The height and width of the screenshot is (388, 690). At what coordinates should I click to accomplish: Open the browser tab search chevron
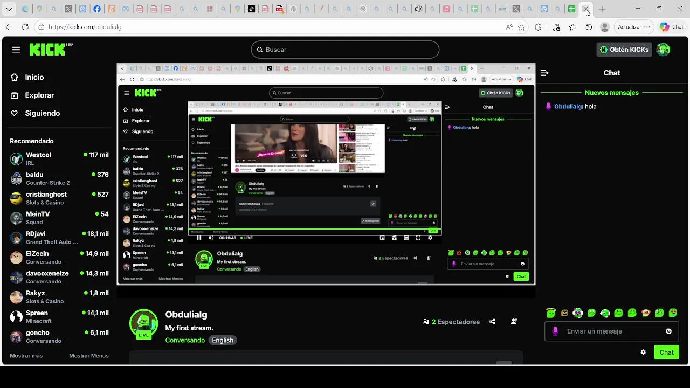point(10,9)
